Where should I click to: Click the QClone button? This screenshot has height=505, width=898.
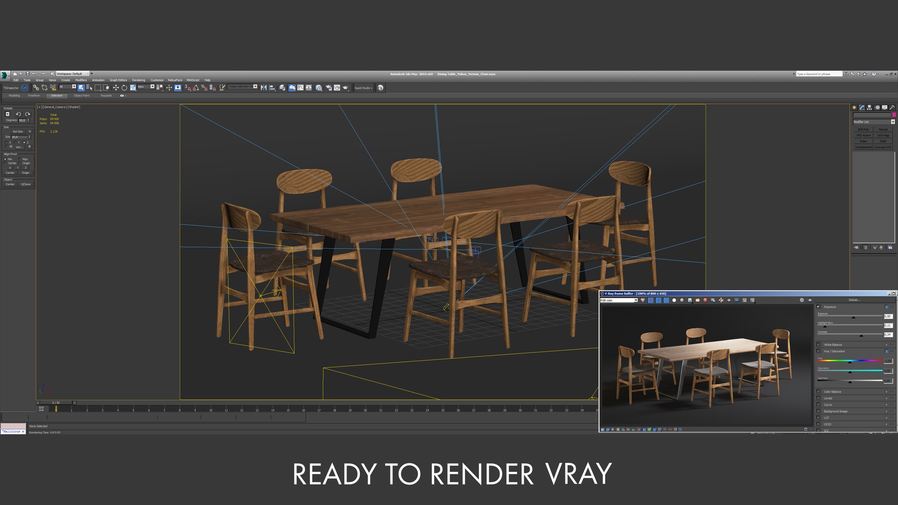[x=26, y=184]
